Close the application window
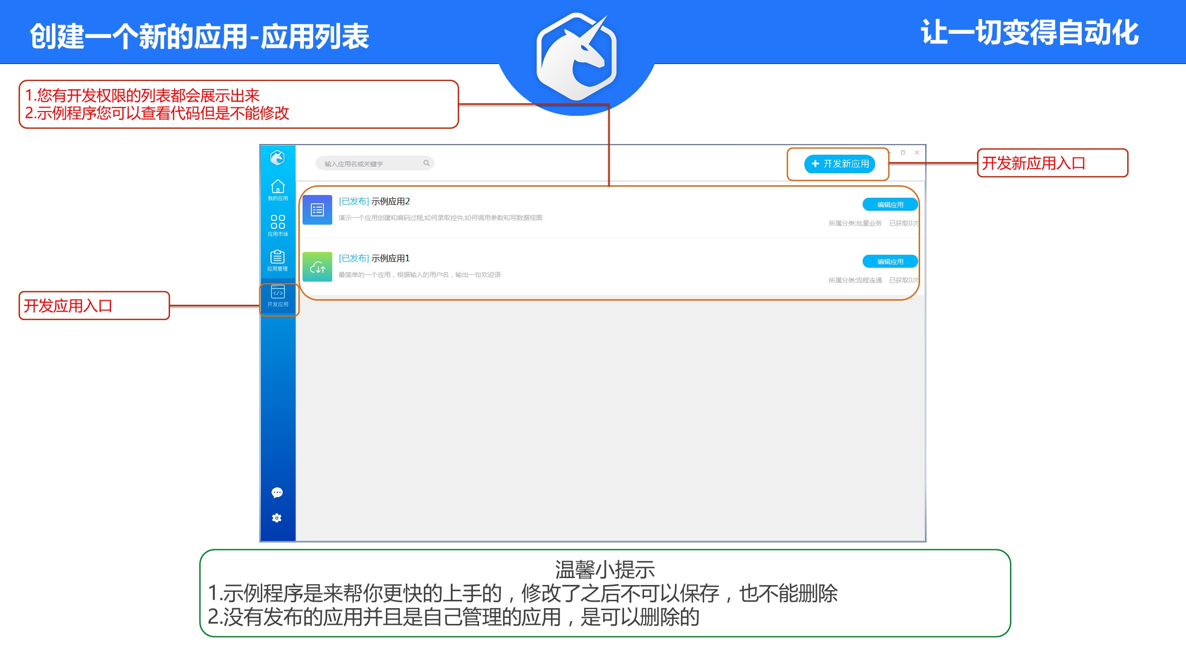 click(917, 152)
